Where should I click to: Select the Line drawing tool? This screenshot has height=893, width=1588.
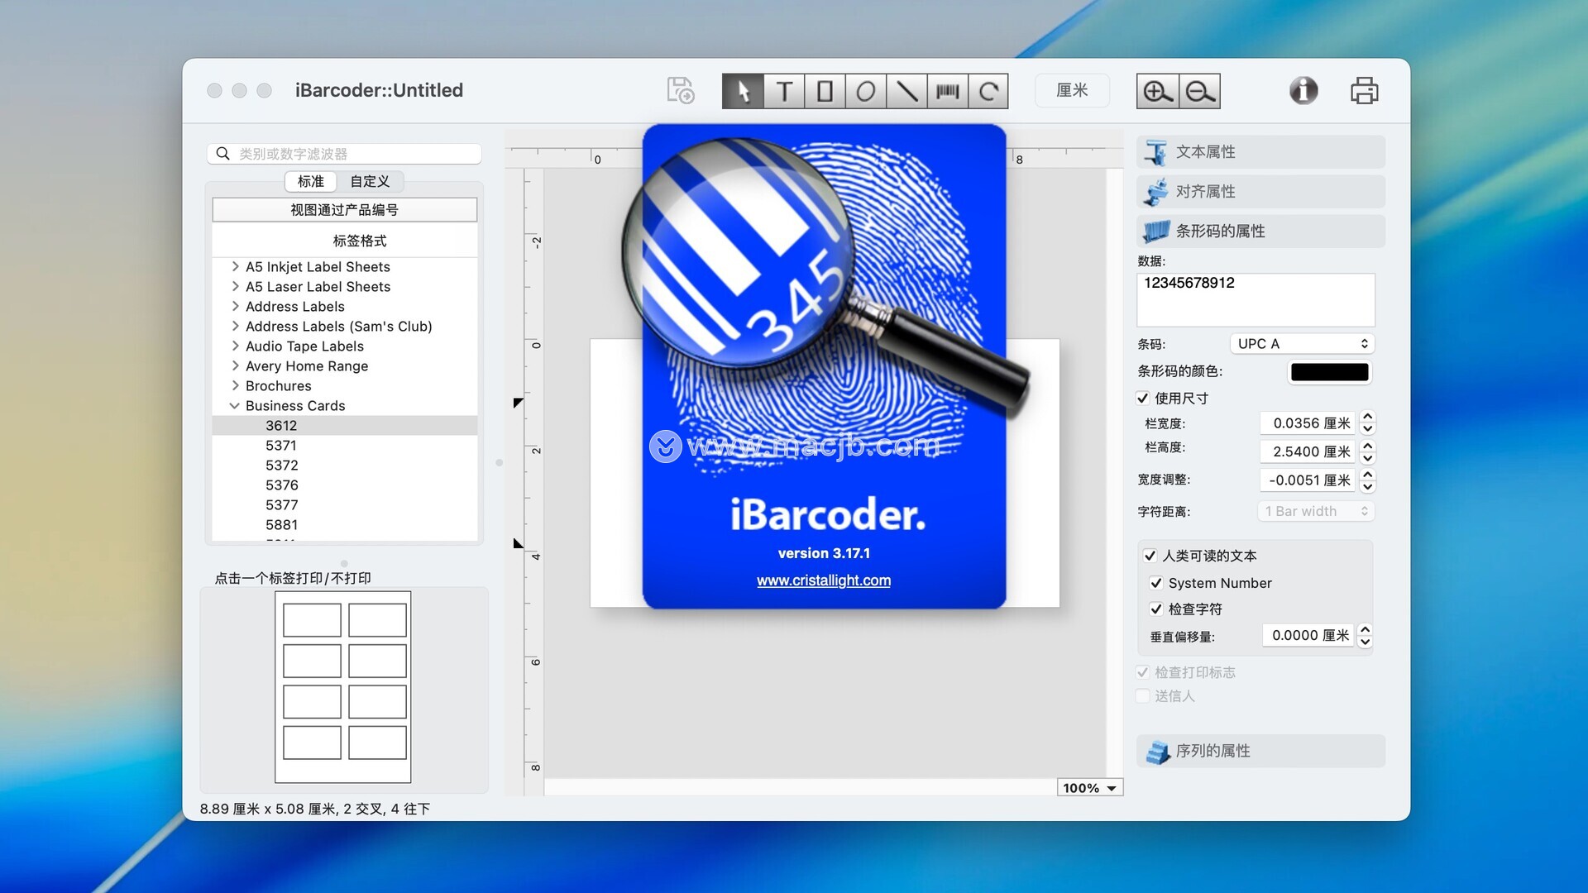coord(906,91)
